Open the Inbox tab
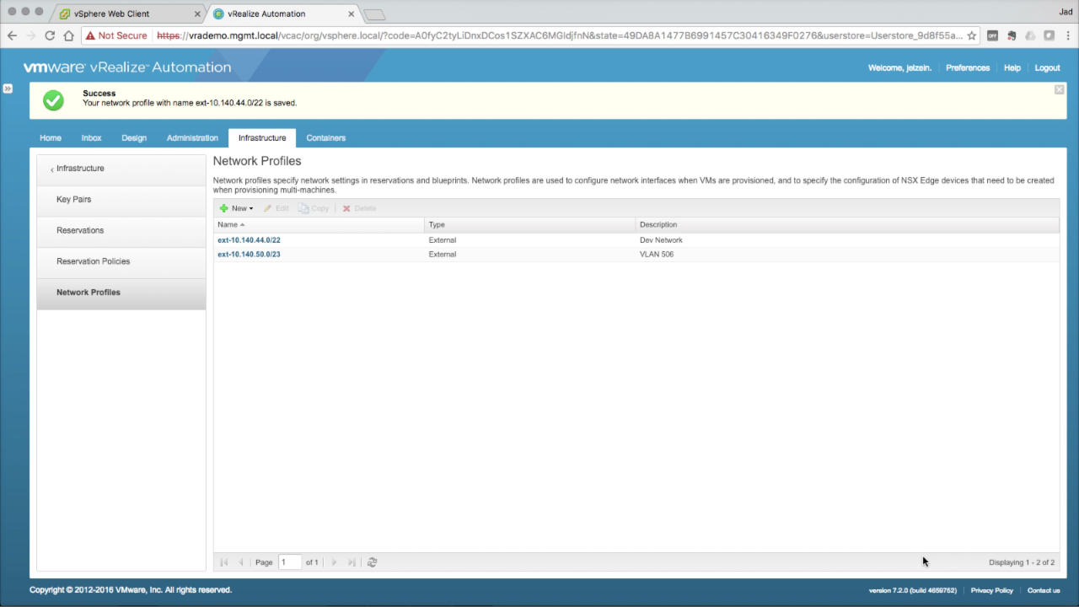This screenshot has width=1079, height=607. coord(91,137)
